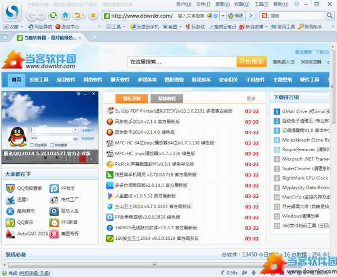Click the 截图 screenshot tool

(170, 26)
